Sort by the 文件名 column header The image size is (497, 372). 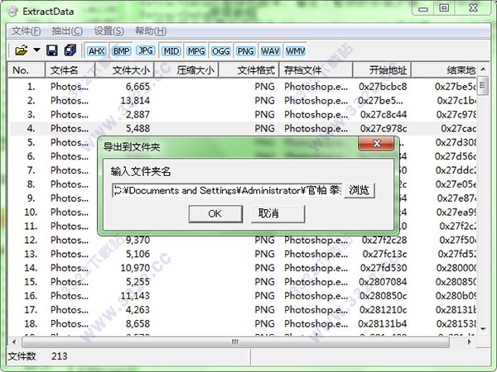coord(70,70)
